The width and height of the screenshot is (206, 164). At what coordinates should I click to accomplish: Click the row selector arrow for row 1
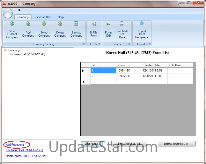(x=86, y=71)
